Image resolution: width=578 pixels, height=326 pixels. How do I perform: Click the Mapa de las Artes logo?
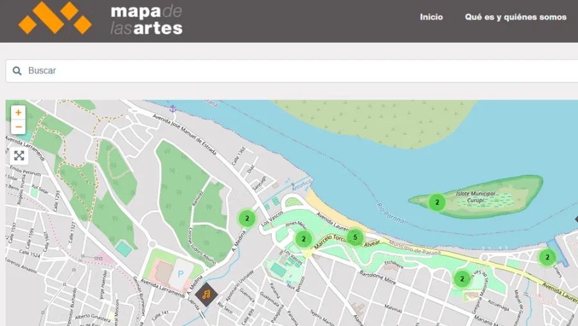pyautogui.click(x=101, y=18)
